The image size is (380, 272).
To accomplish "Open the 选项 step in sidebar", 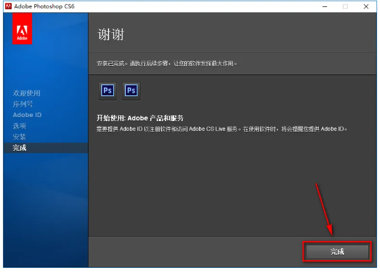I will [20, 126].
